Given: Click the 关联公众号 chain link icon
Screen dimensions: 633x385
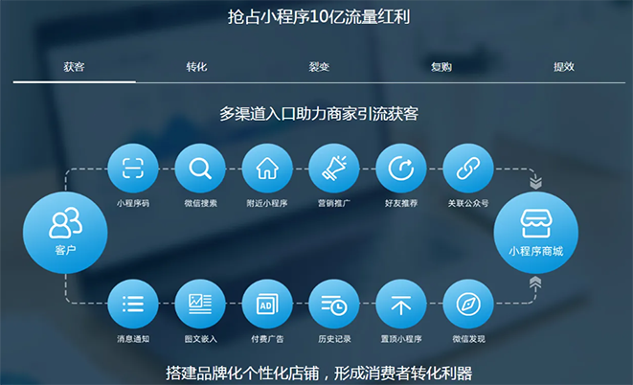Looking at the screenshot, I should [x=468, y=170].
